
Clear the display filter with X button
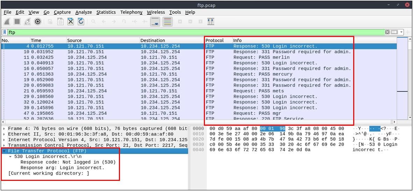click(x=387, y=32)
